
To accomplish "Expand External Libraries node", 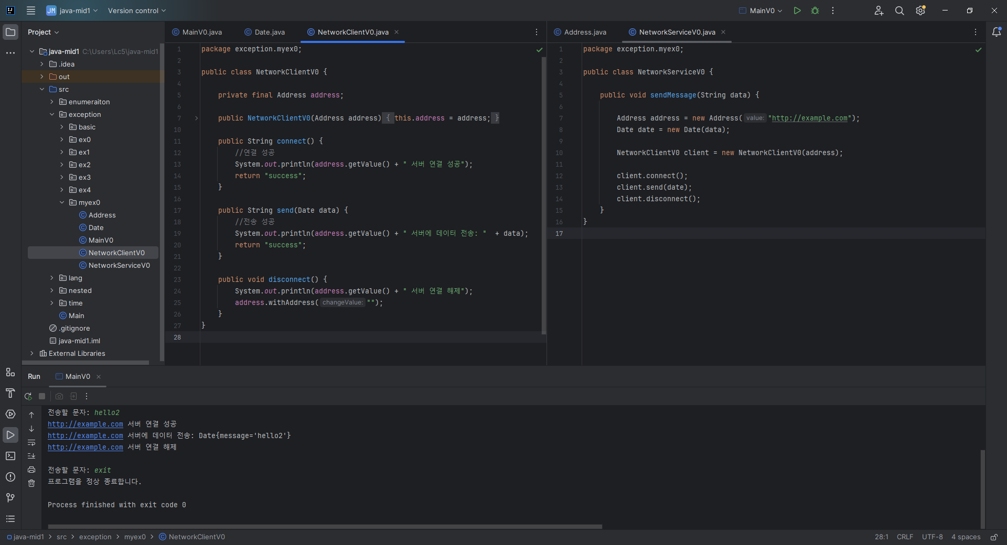I will tap(32, 353).
